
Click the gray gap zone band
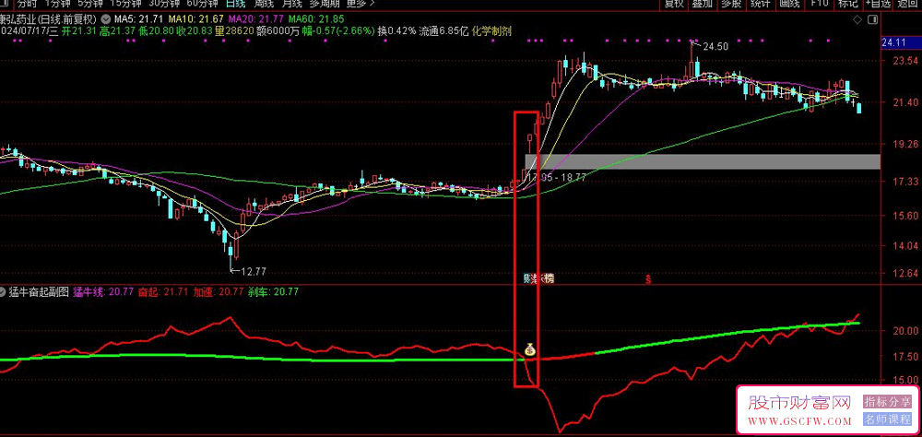tap(703, 161)
